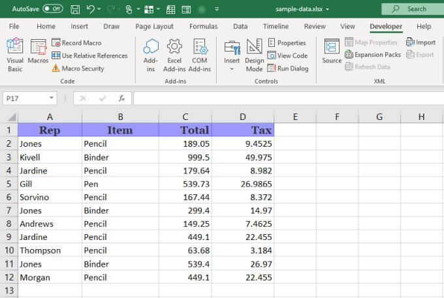Image resolution: width=444 pixels, height=298 pixels.
Task: Open COM Add-ins
Action: [200, 55]
